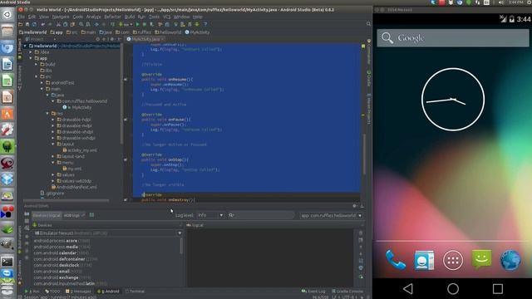Click the helloworld breadcrumb in navigation bar
Viewport: 532px width, 299px height.
tap(168, 32)
